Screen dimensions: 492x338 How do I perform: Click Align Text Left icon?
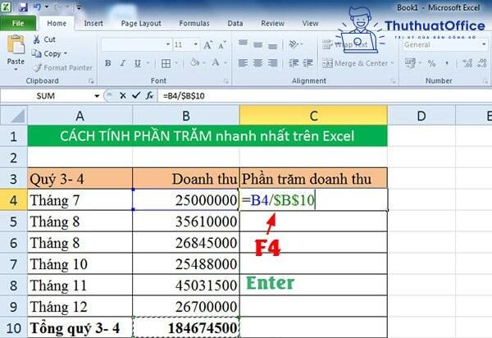click(x=243, y=63)
